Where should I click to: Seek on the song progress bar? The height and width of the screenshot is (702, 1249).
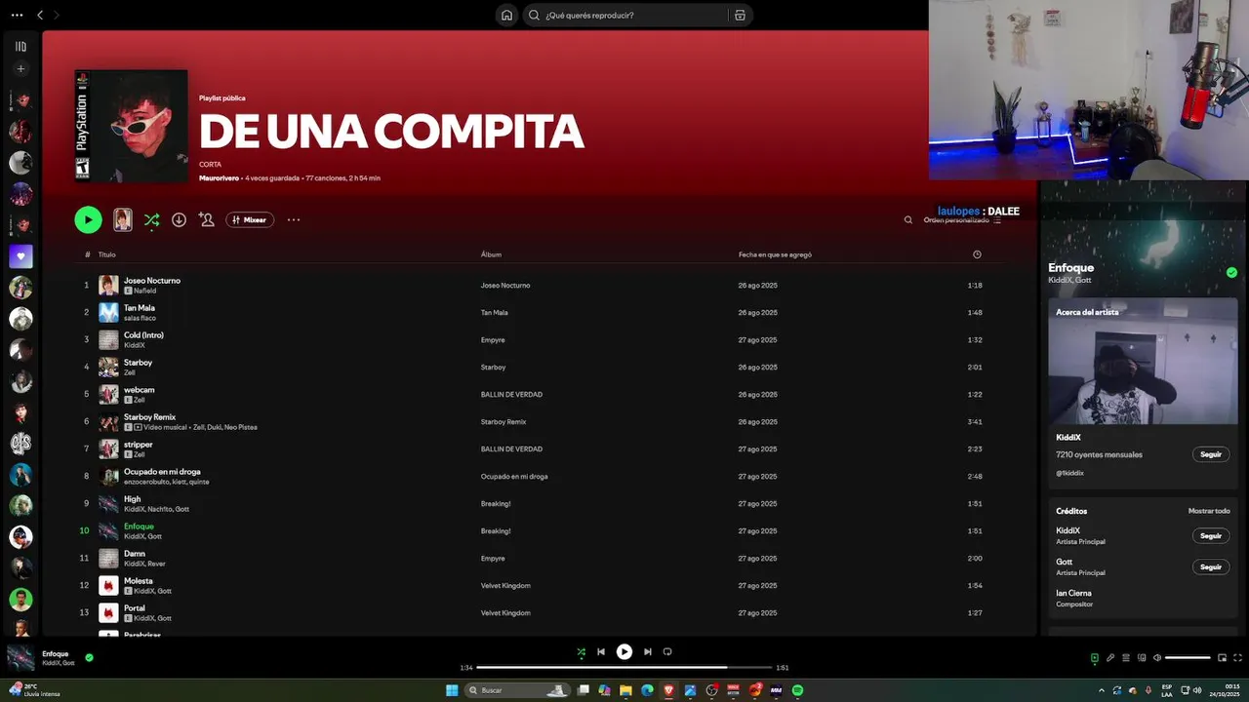click(624, 668)
